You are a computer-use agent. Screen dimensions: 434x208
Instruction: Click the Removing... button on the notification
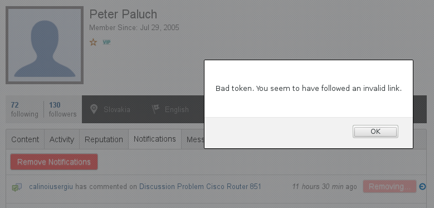coord(389,186)
